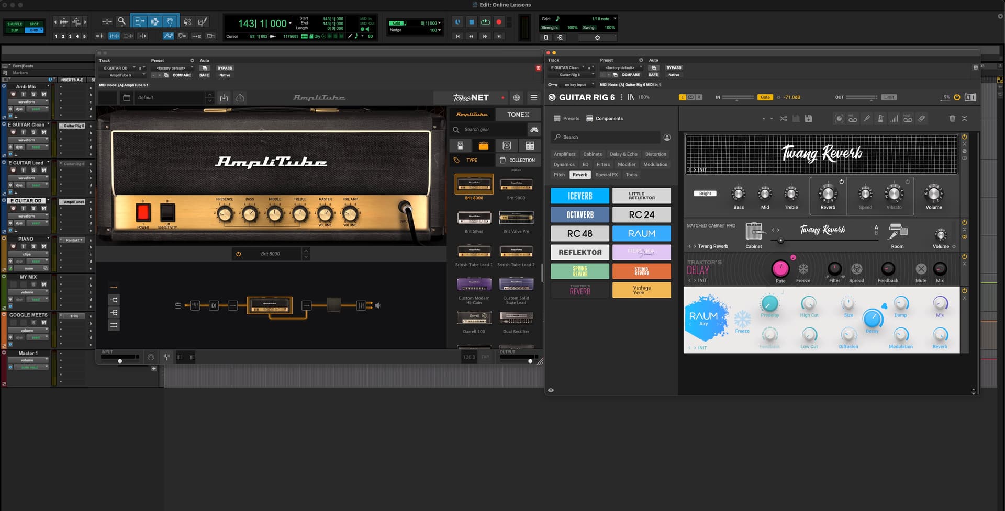The height and width of the screenshot is (511, 1005).
Task: Select the cabinet speaker gear category icon
Action: click(507, 145)
